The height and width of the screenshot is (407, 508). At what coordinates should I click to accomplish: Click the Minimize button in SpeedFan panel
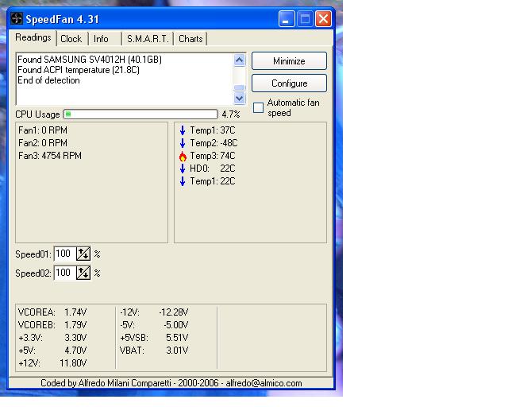point(289,61)
